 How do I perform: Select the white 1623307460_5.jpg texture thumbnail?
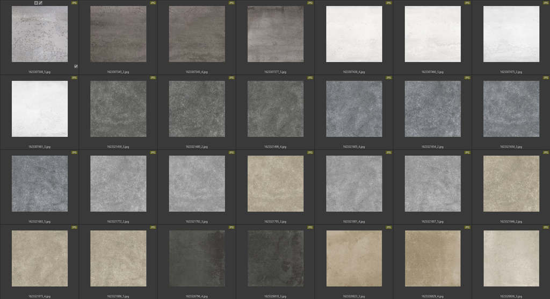pyautogui.click(x=432, y=34)
